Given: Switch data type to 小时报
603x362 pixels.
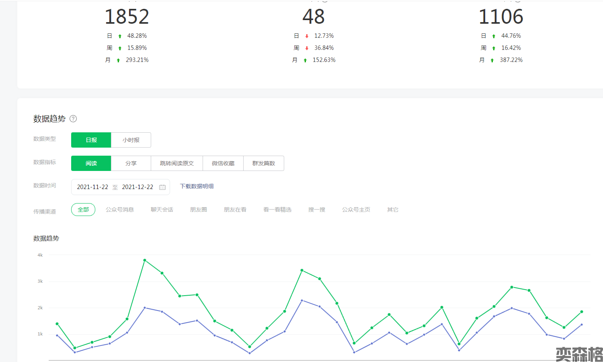Looking at the screenshot, I should [131, 140].
